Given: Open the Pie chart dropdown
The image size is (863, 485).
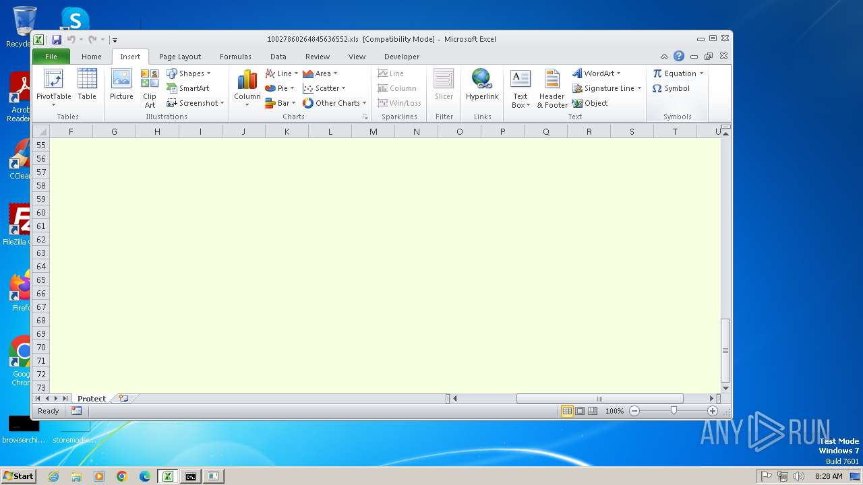Looking at the screenshot, I should (280, 88).
